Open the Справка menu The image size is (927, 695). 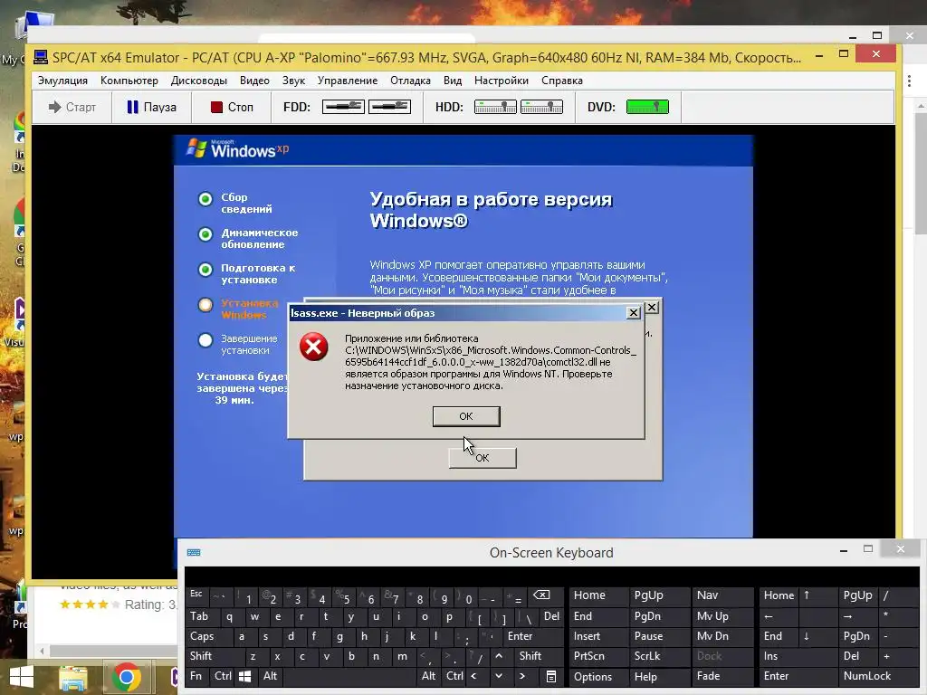point(562,81)
